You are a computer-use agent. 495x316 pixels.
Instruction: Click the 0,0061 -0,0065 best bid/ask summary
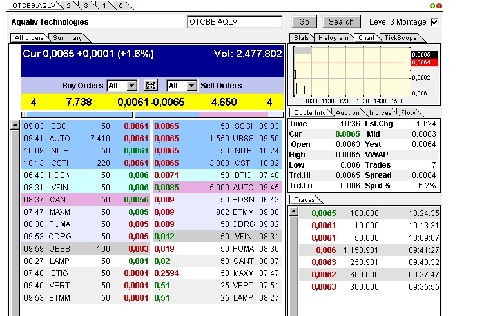(x=151, y=102)
